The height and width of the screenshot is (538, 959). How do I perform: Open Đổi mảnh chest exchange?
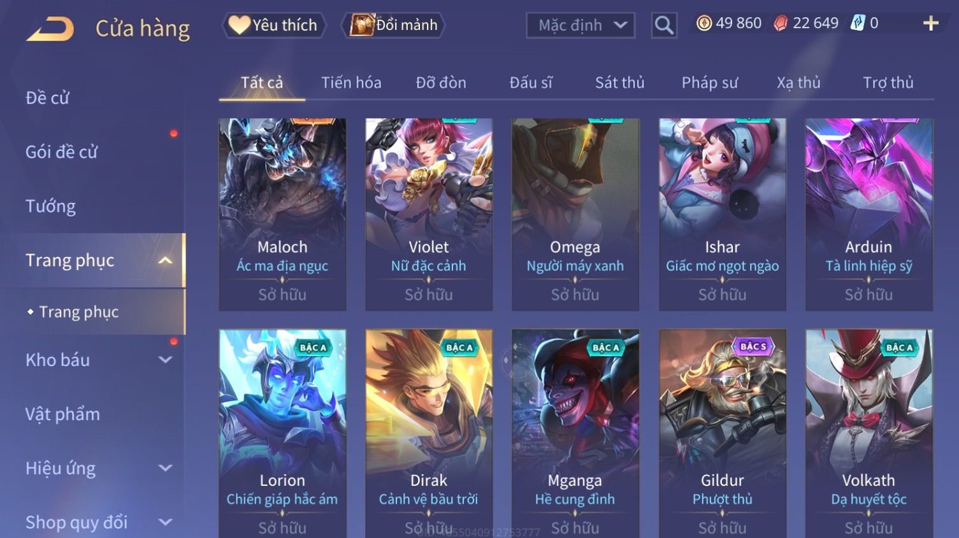point(393,25)
